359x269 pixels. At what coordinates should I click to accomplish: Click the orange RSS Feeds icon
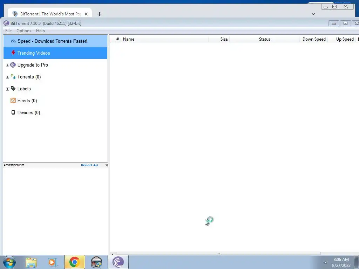tap(13, 101)
